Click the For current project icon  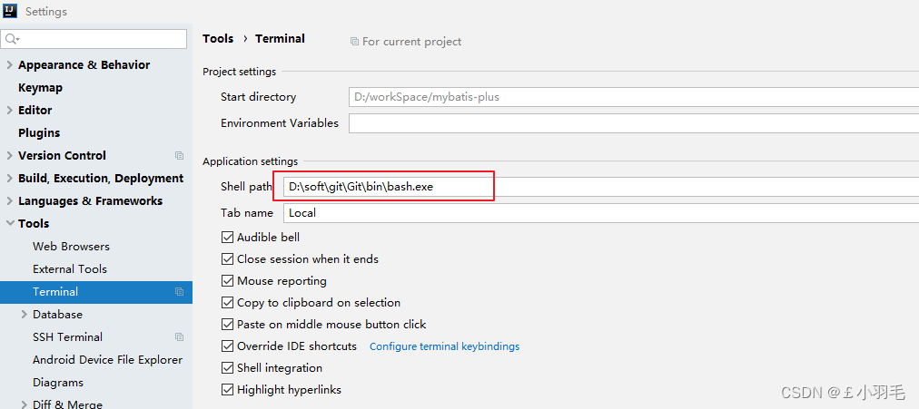pos(354,42)
